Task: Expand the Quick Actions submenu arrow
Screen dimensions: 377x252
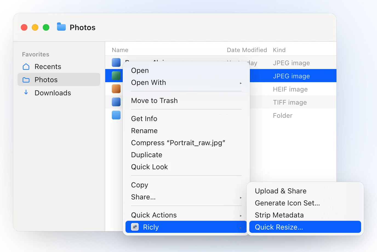Action: (x=241, y=216)
